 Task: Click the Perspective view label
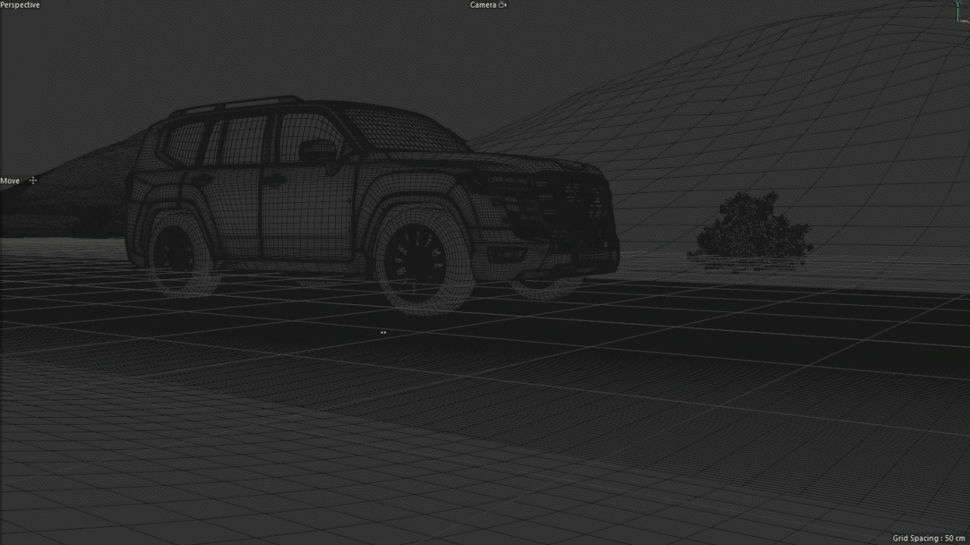(x=20, y=5)
